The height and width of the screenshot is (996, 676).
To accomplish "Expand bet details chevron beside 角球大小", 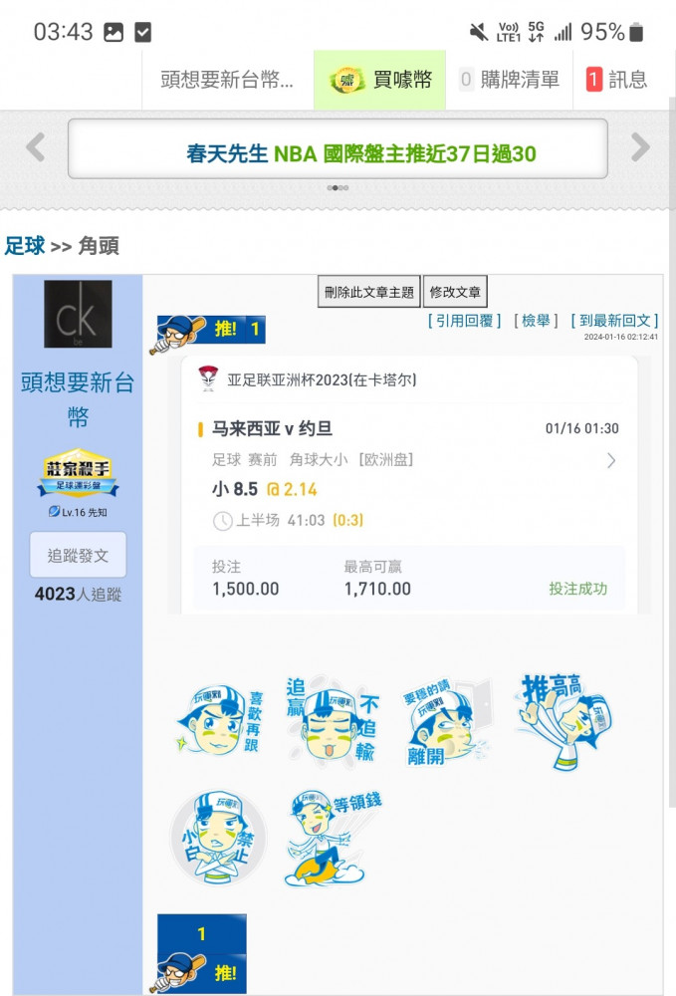I will (610, 460).
